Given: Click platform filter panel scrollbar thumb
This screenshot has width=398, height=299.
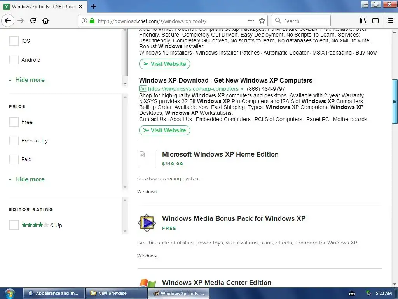Looking at the screenshot, I should (125, 53).
